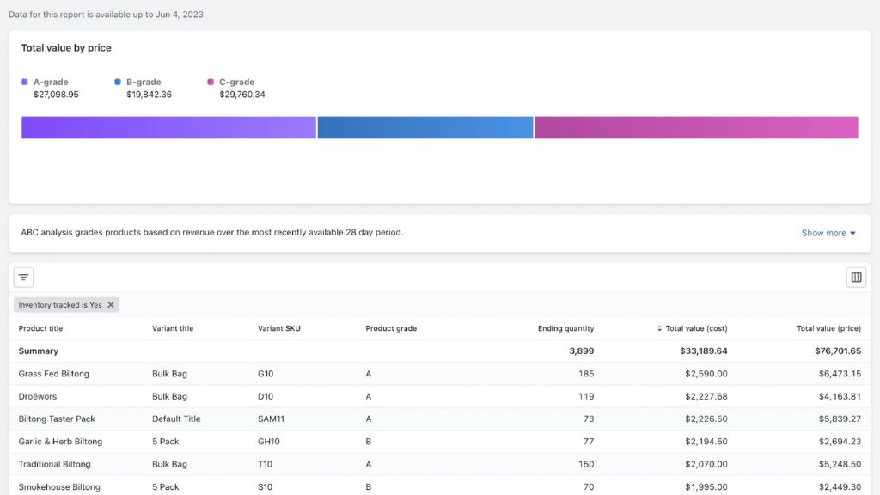Expand the Show more section

pos(828,232)
